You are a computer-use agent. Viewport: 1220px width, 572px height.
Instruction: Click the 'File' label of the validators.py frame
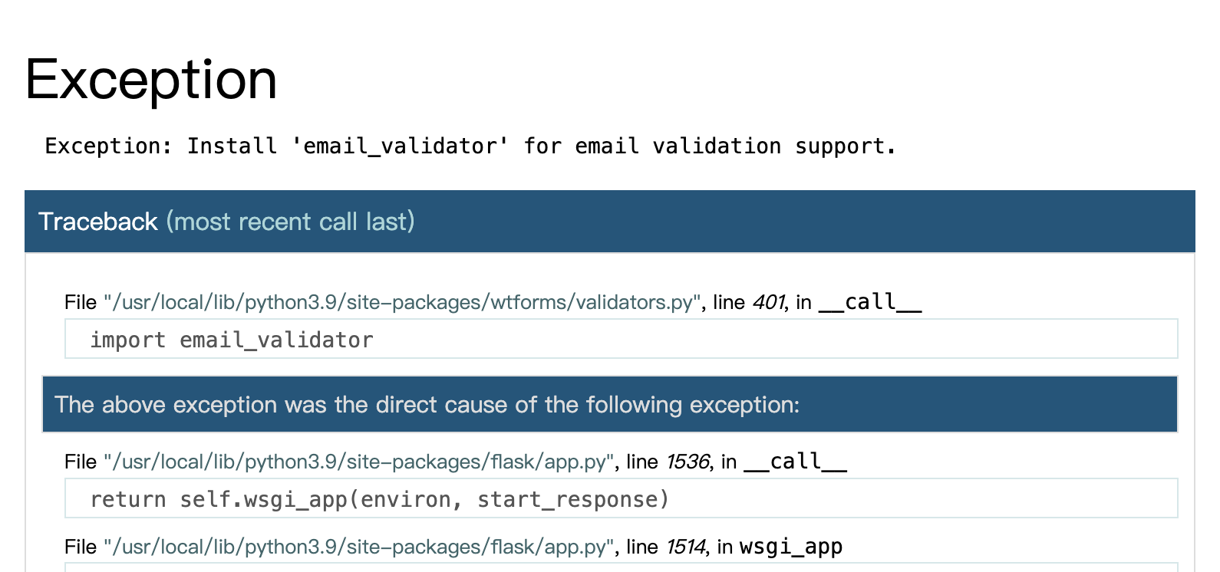pyautogui.click(x=81, y=302)
